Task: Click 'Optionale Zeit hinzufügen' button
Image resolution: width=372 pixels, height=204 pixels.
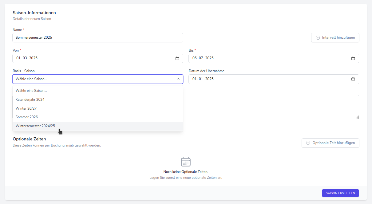Action: [x=330, y=143]
